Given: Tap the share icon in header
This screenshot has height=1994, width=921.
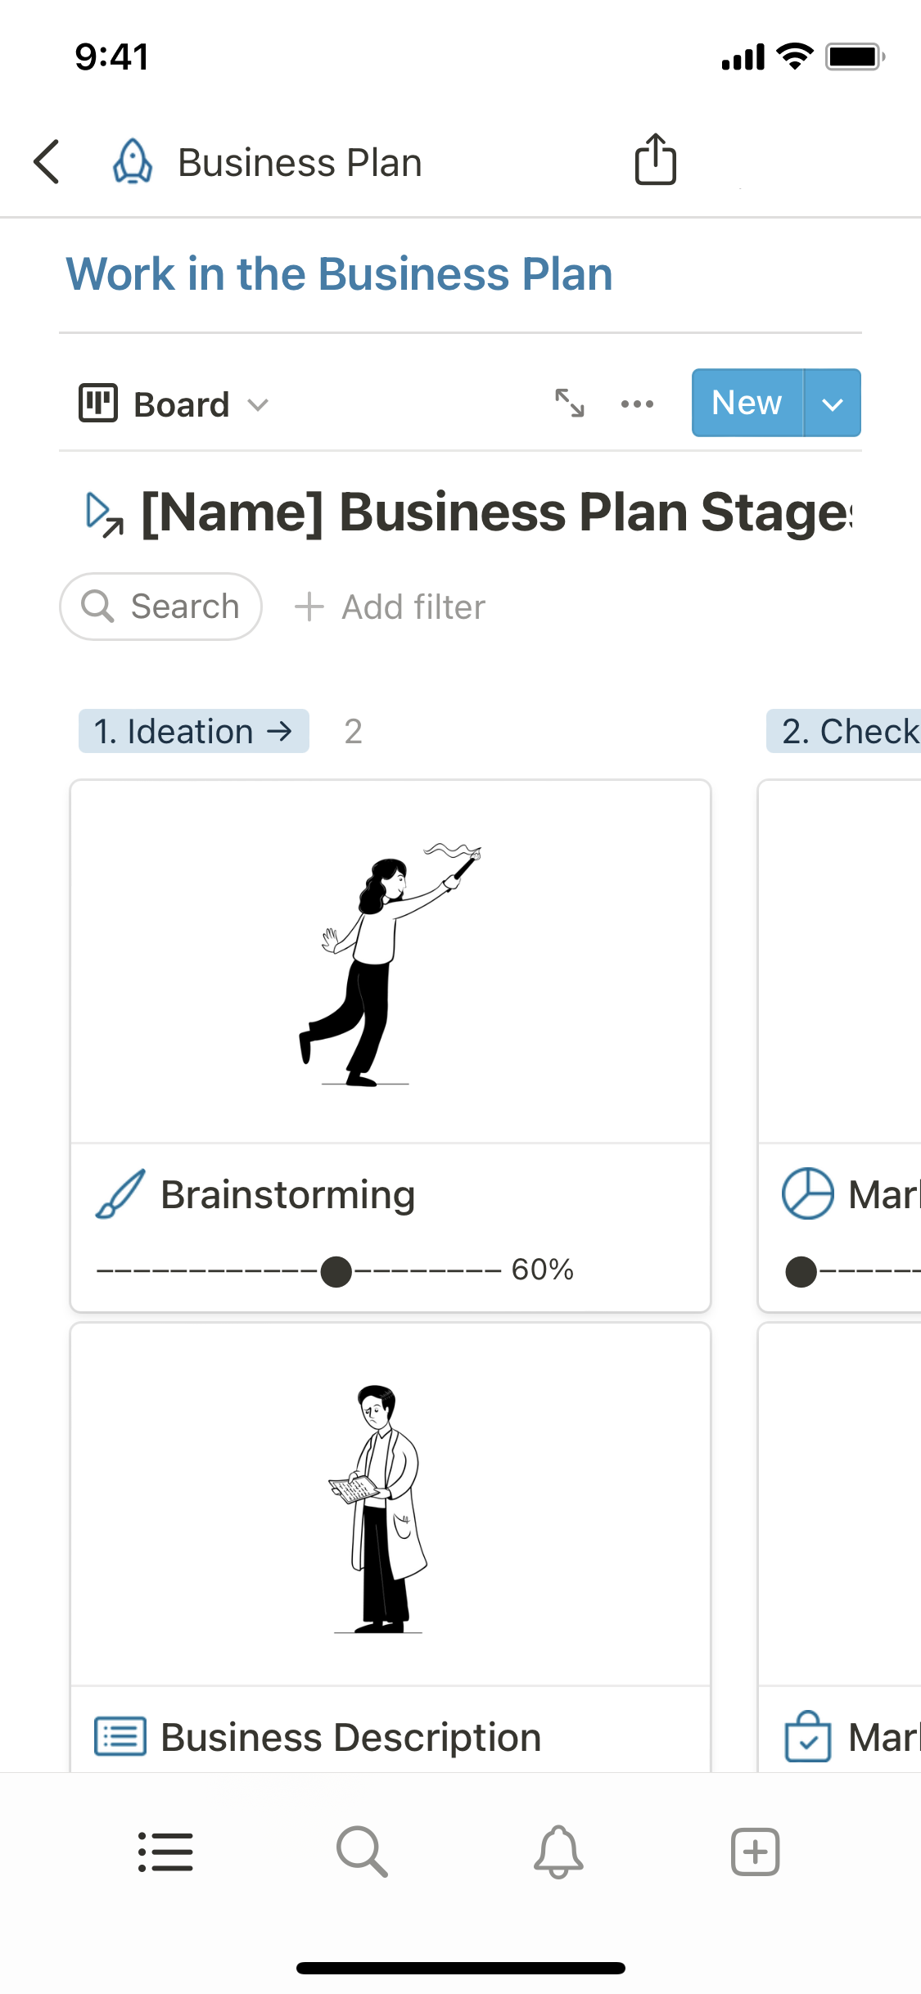Looking at the screenshot, I should pyautogui.click(x=655, y=160).
